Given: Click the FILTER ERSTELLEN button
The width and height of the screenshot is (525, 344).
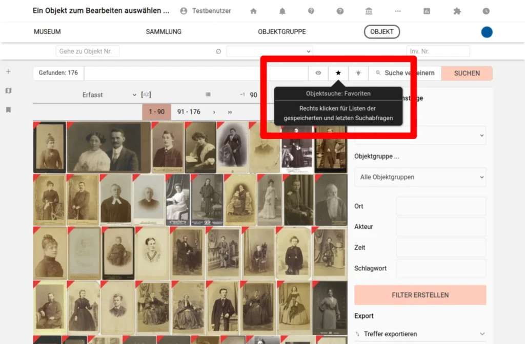Looking at the screenshot, I should point(420,295).
